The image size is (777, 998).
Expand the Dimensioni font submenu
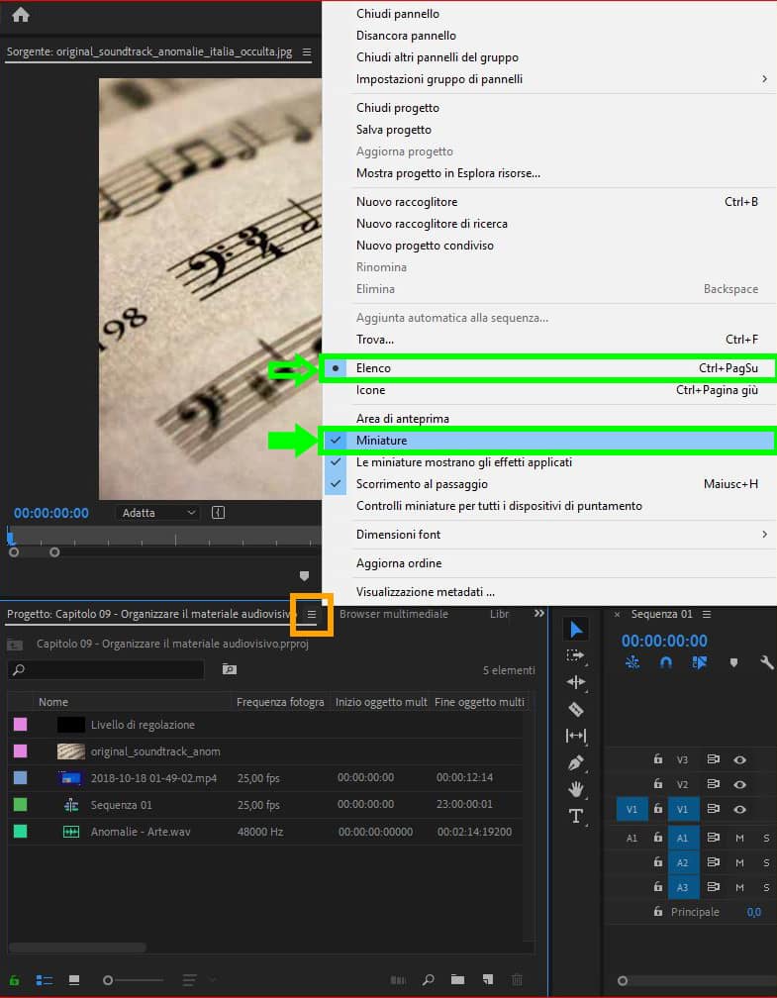[398, 535]
